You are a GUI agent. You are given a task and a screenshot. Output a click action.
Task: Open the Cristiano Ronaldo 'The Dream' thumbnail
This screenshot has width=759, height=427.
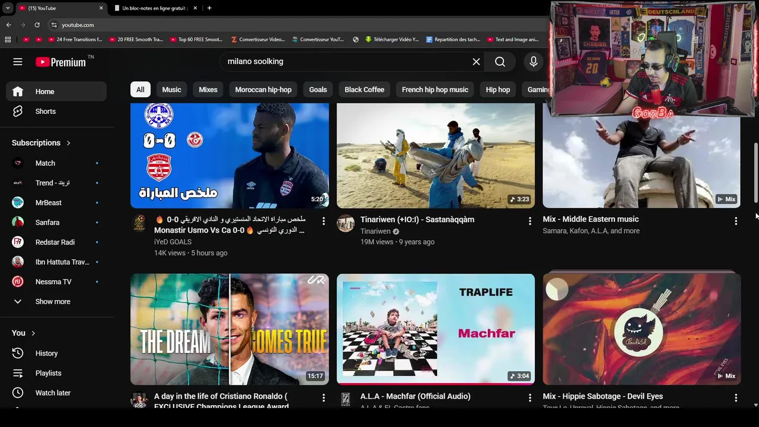point(229,329)
